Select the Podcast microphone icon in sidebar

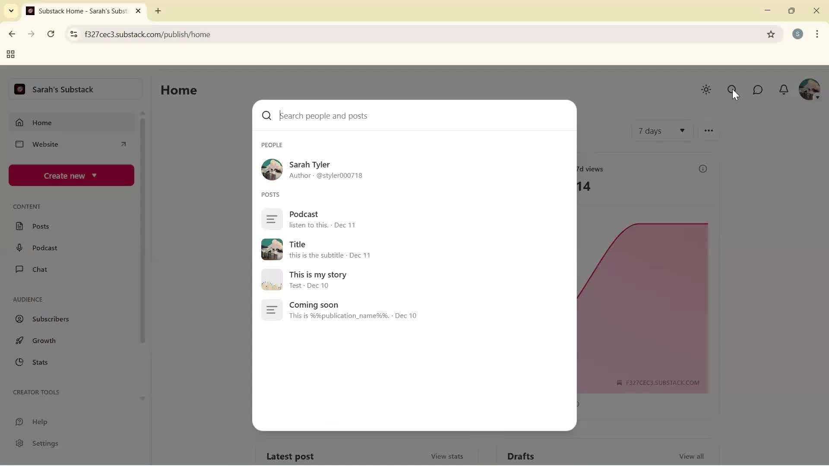20,248
